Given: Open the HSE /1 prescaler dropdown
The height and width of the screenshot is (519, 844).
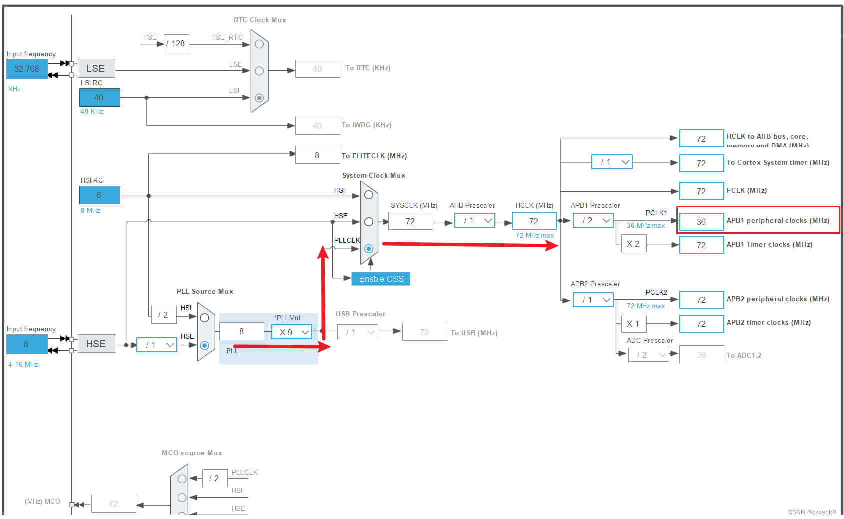Looking at the screenshot, I should pyautogui.click(x=157, y=345).
